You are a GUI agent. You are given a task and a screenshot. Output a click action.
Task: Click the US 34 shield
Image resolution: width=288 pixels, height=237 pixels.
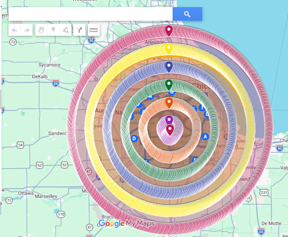click(20, 145)
